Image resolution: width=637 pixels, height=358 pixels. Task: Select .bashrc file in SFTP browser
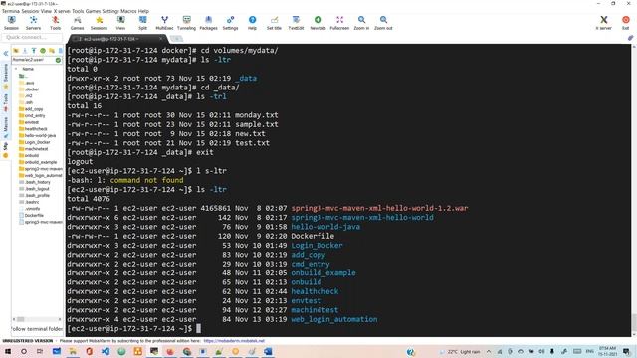coord(29,202)
